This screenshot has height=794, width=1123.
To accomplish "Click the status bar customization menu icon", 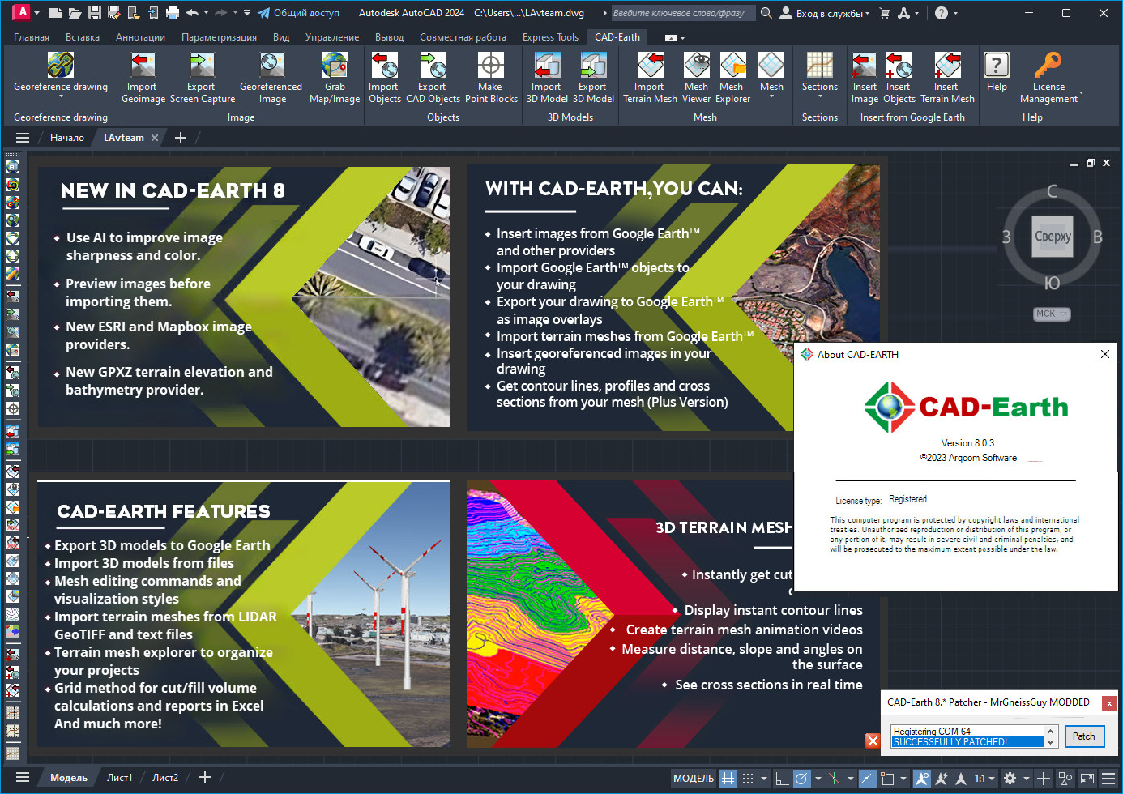I will [1108, 778].
